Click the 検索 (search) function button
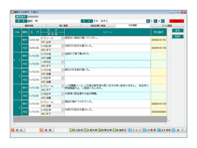Viewport: 197px width, 148px height. (45, 130)
